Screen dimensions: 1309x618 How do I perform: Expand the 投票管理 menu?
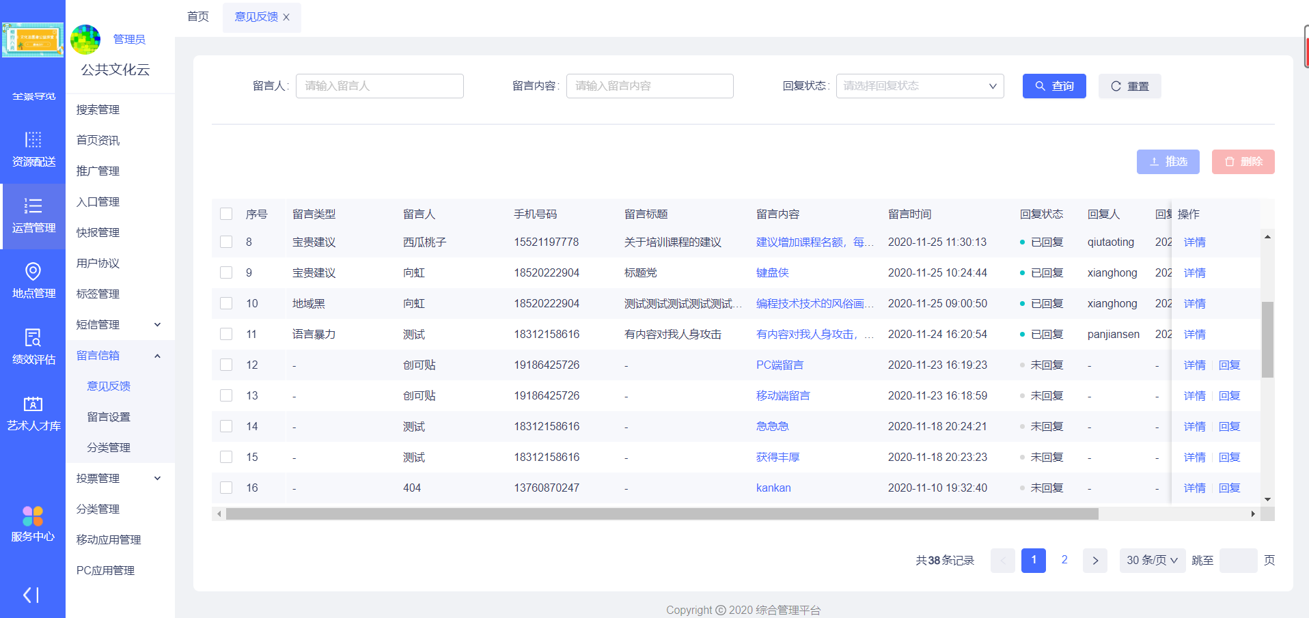coord(120,478)
